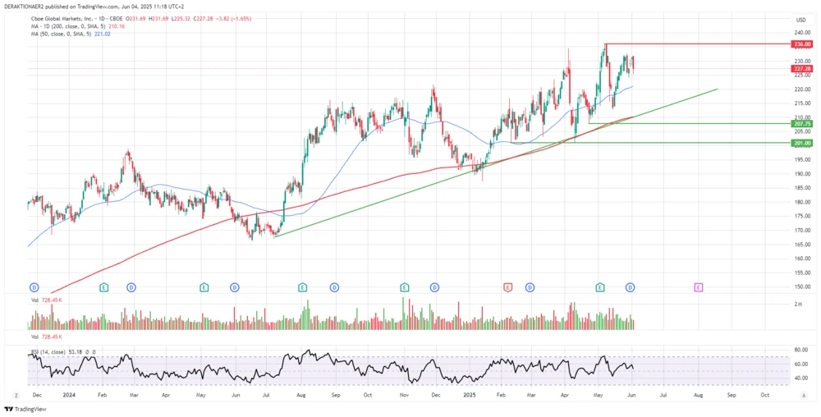Screen dimensions: 821x417
Task: Click the 221.02 MA 50 value
Action: [103, 34]
